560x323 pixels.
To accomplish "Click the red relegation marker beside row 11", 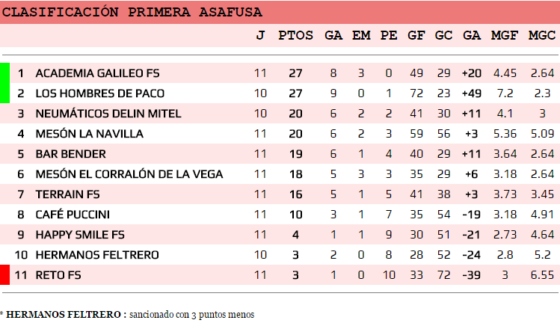I will coord(4,275).
